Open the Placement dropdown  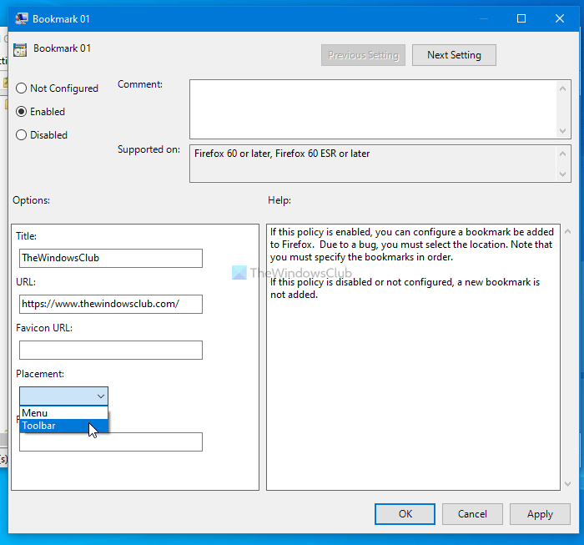(64, 396)
